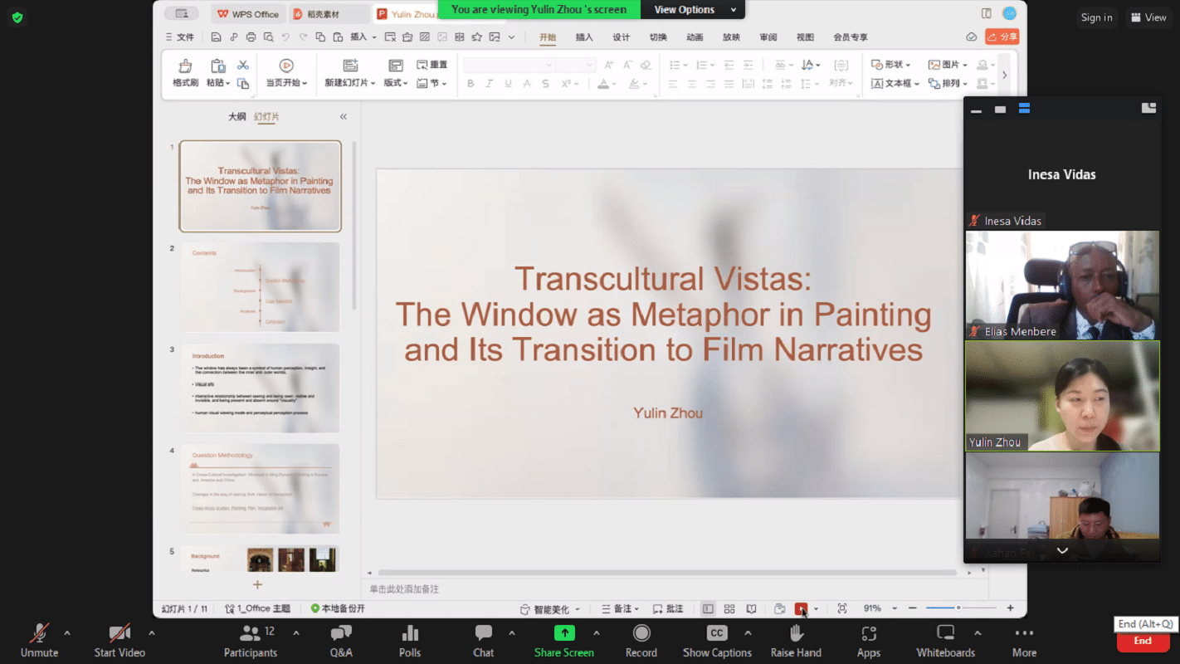The image size is (1180, 664).
Task: Click the Record icon
Action: 641,634
